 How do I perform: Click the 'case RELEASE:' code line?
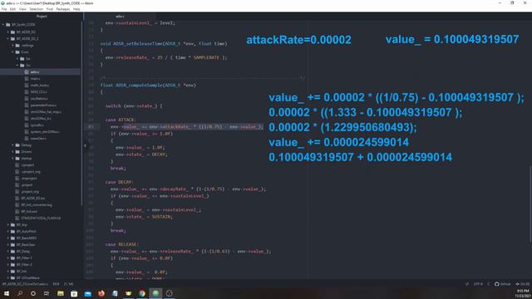point(122,244)
